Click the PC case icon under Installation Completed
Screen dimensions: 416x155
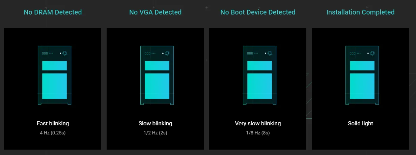pyautogui.click(x=362, y=75)
